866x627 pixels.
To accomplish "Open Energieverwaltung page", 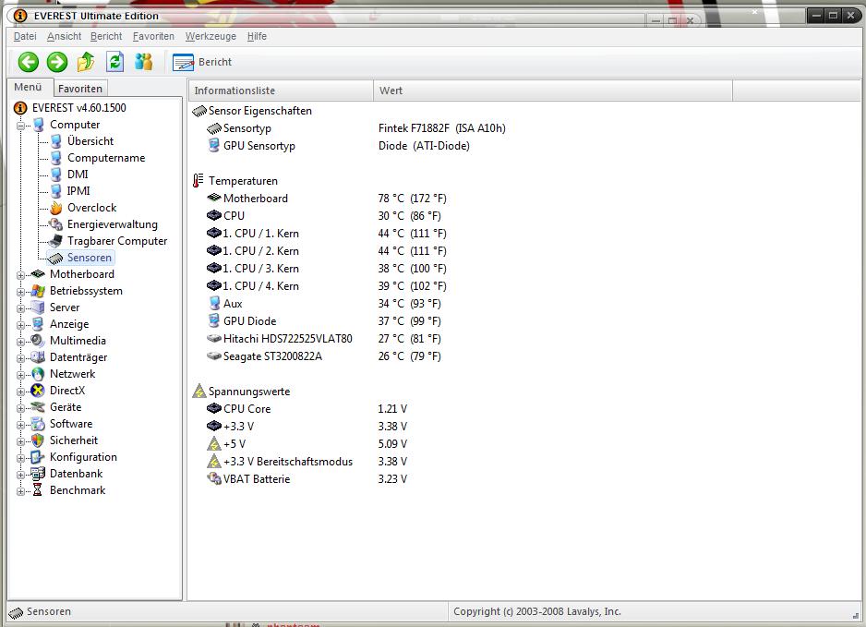I will pos(112,224).
